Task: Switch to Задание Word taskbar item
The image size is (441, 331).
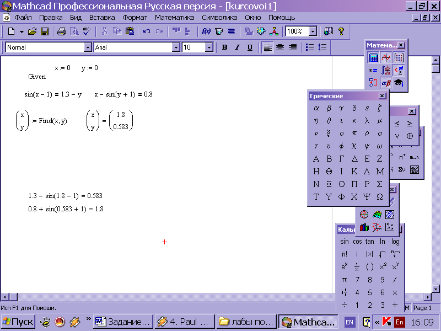Action: [123, 322]
